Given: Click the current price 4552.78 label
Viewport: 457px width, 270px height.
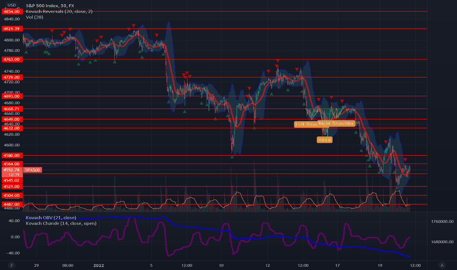Looking at the screenshot, I should pyautogui.click(x=12, y=170).
